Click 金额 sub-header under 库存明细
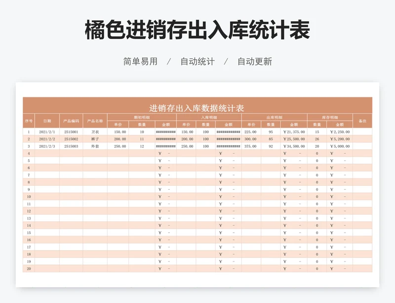The height and width of the screenshot is (303, 395). click(x=340, y=125)
